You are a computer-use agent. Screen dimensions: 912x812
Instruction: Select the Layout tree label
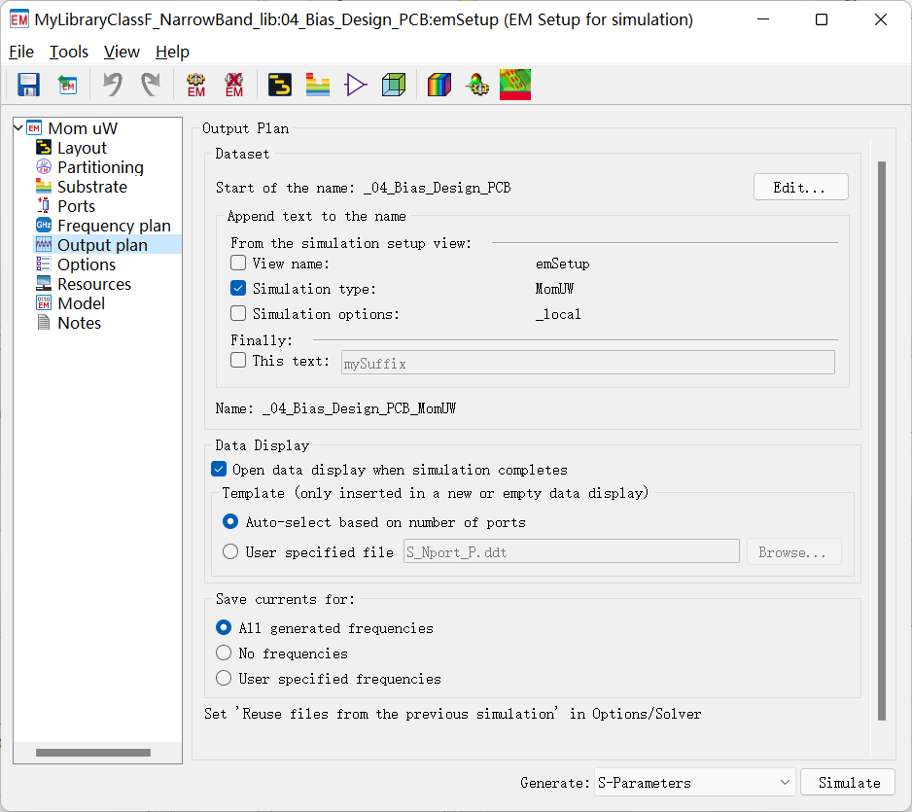(x=82, y=149)
